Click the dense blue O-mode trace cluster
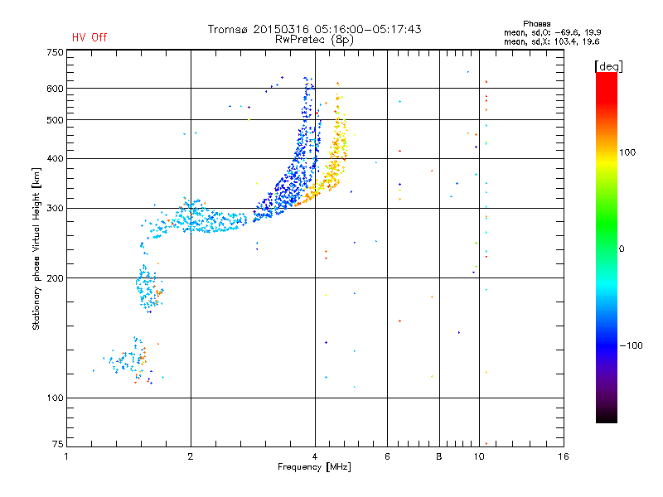The height and width of the screenshot is (497, 663). 292,181
